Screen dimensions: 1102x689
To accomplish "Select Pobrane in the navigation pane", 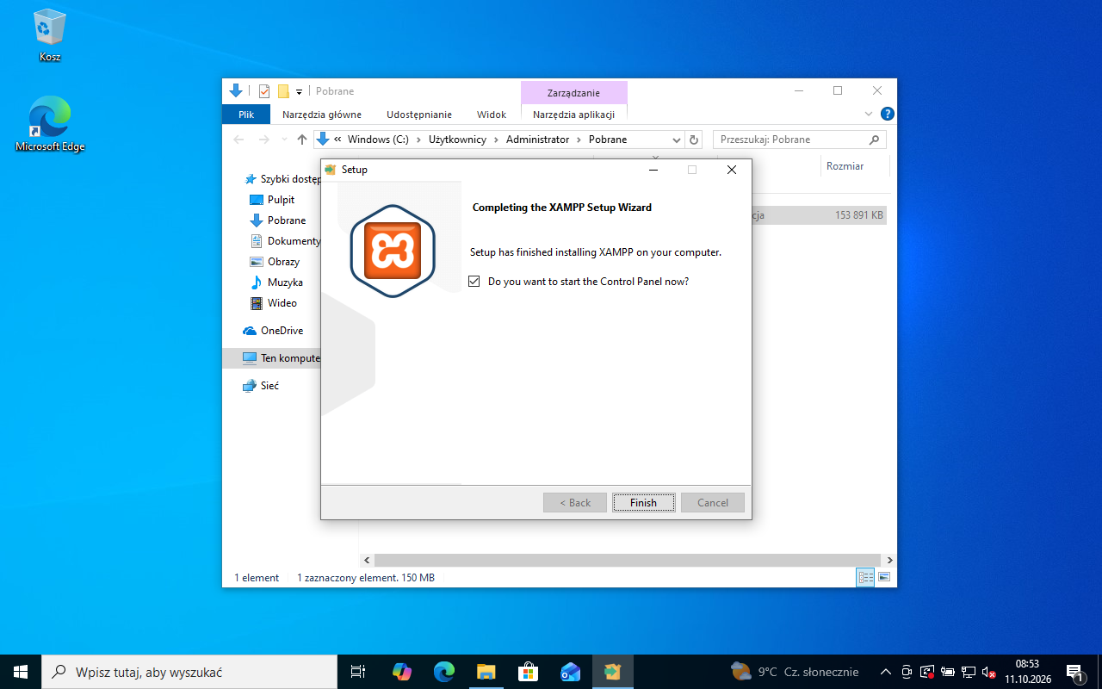I will [286, 220].
